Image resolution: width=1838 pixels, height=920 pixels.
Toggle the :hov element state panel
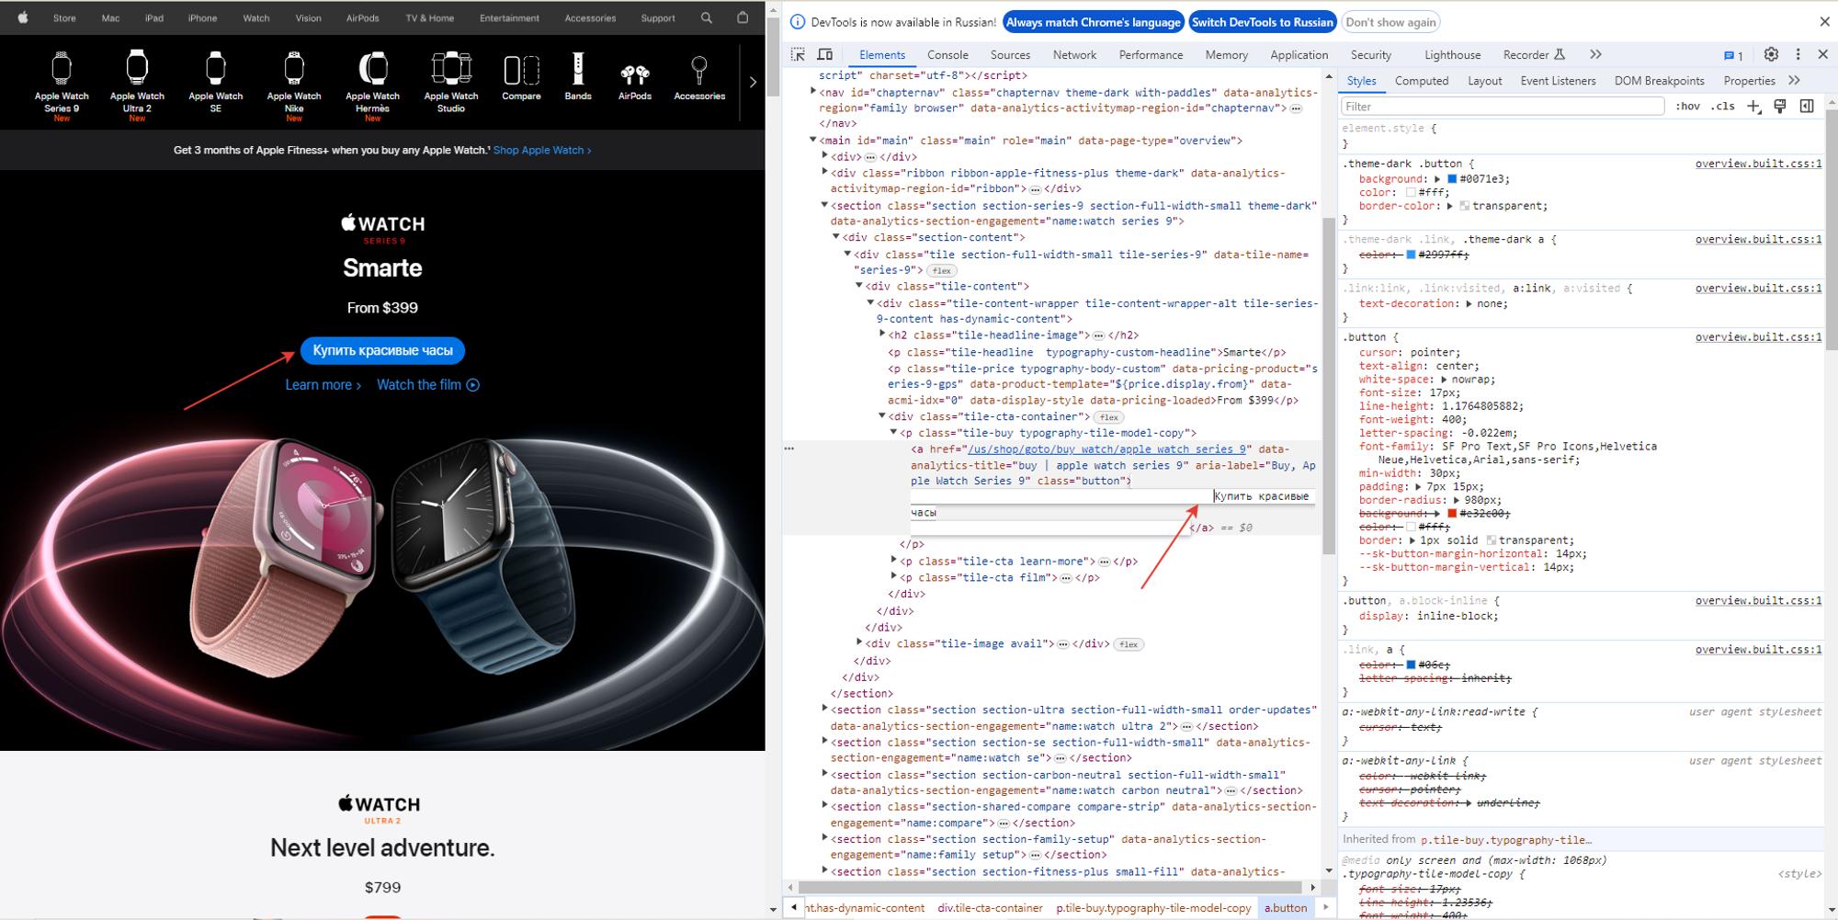click(1686, 107)
